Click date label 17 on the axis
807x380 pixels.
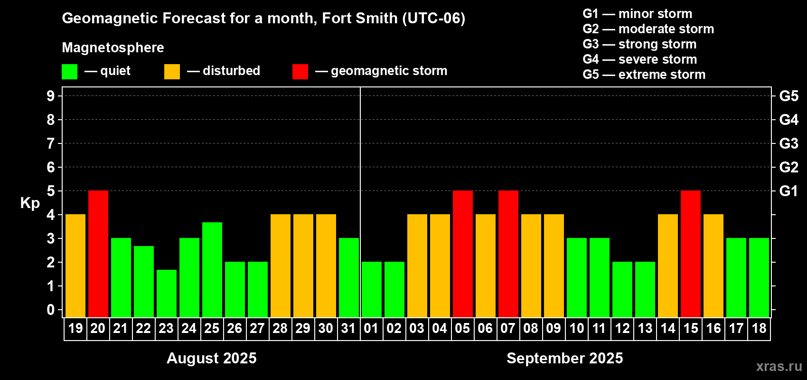coord(736,329)
